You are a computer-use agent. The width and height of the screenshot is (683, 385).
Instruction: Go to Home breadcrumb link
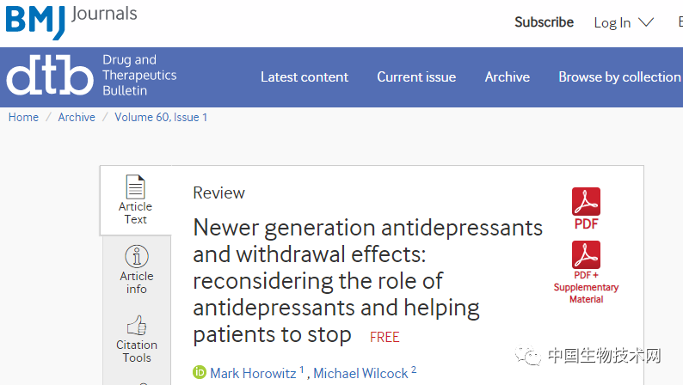tap(23, 117)
